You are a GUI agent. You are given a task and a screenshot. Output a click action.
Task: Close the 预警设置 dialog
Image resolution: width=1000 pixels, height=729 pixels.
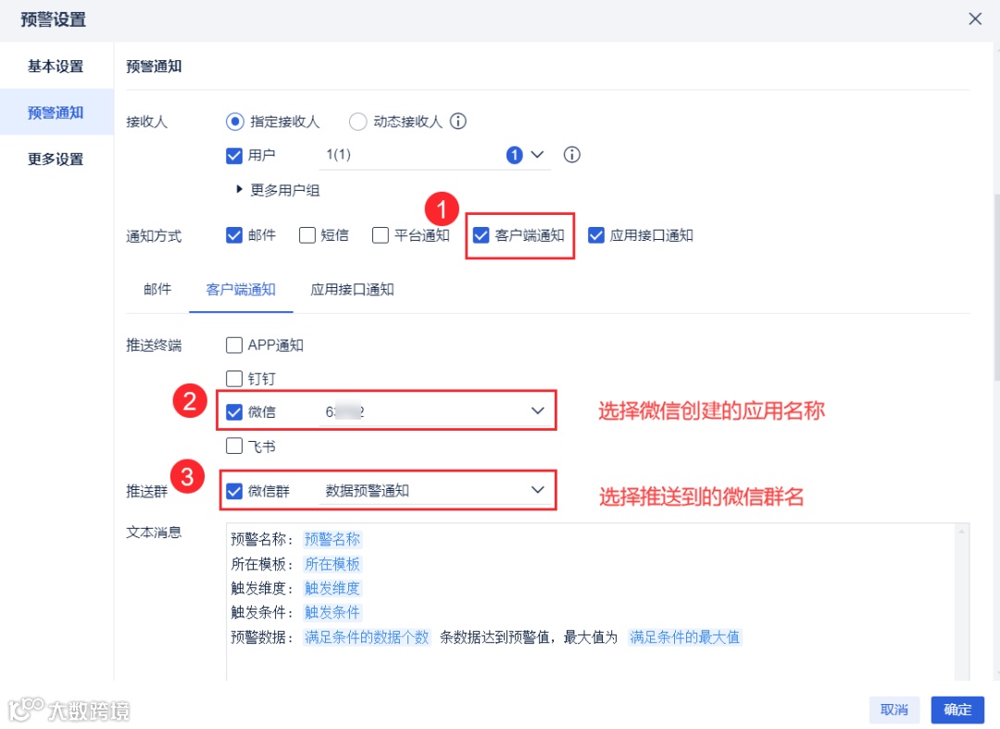974,19
